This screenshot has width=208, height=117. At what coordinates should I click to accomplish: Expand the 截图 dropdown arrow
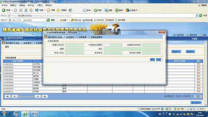[x=113, y=10]
